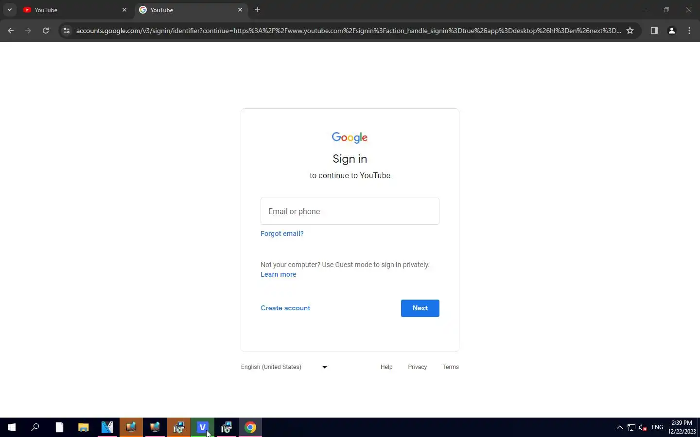Open the white document icon in taskbar
The height and width of the screenshot is (437, 700).
tap(59, 427)
